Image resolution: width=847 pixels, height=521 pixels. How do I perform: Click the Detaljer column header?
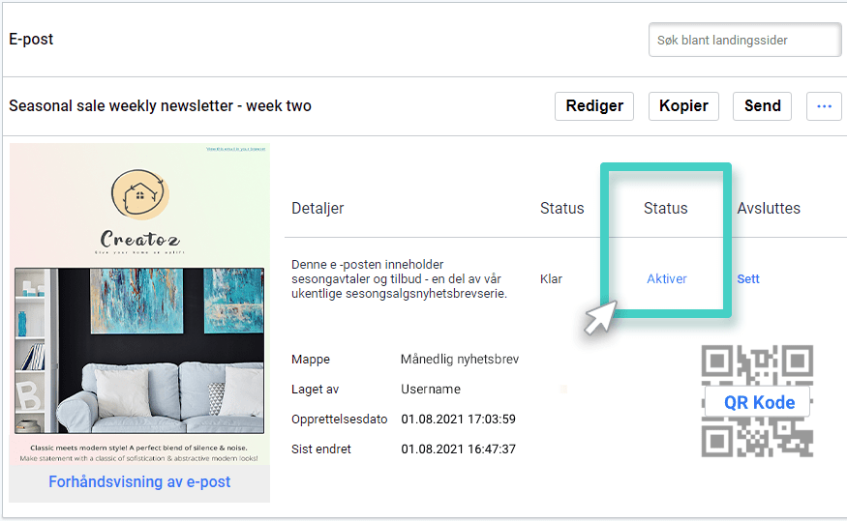click(x=318, y=208)
